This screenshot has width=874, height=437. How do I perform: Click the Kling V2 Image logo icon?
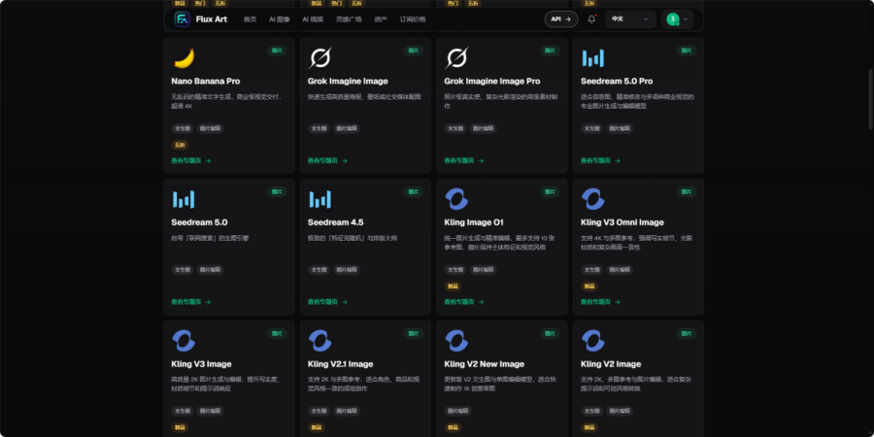[593, 341]
